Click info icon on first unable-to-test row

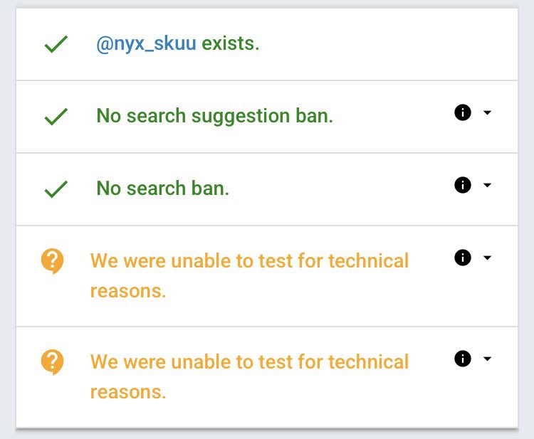click(463, 258)
